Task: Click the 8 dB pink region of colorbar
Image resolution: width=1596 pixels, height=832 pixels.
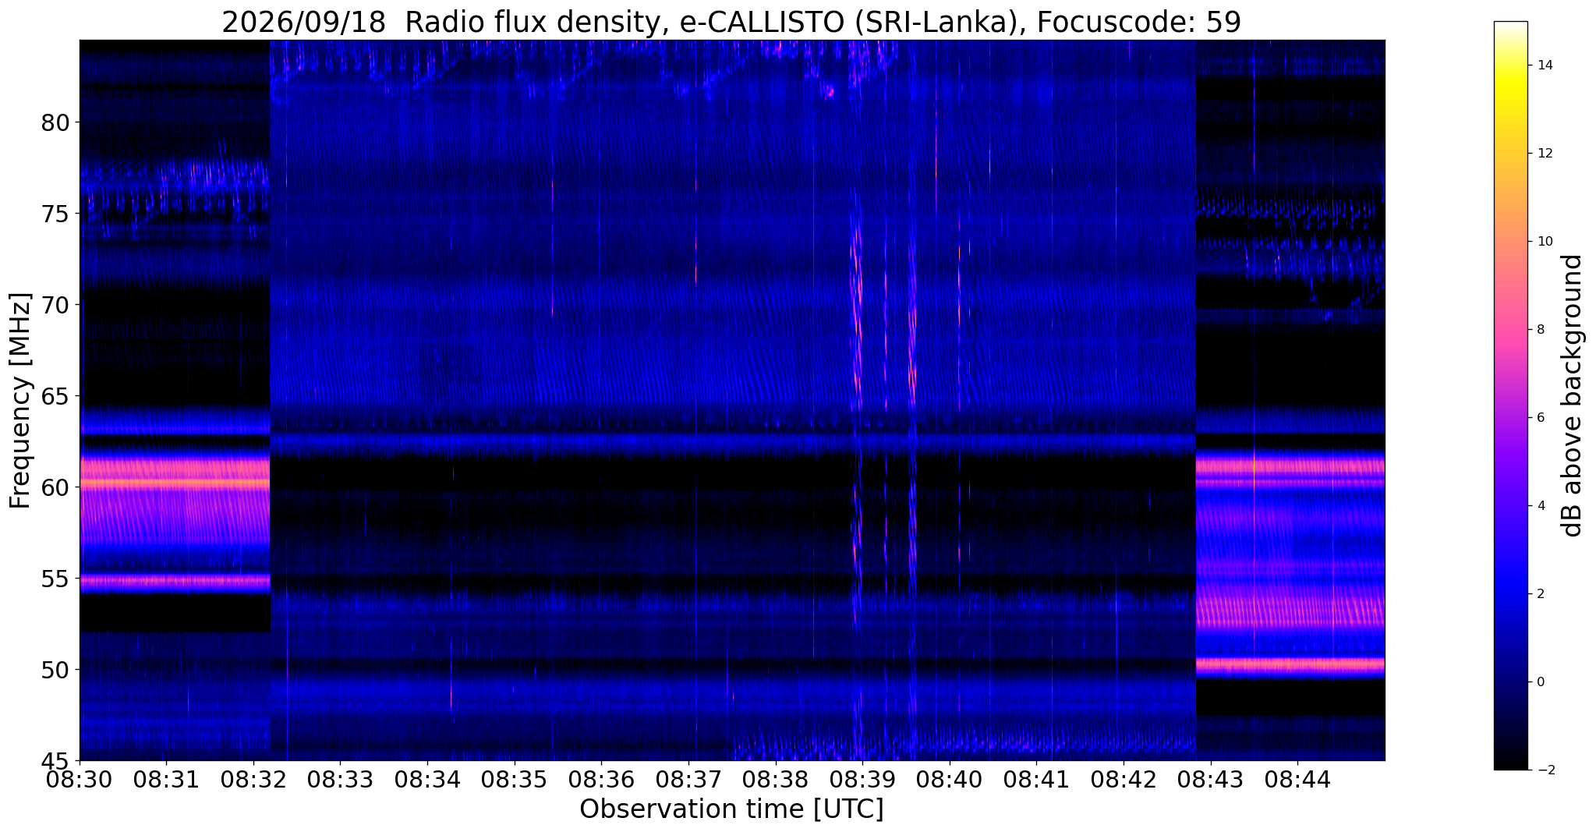Action: (x=1510, y=329)
